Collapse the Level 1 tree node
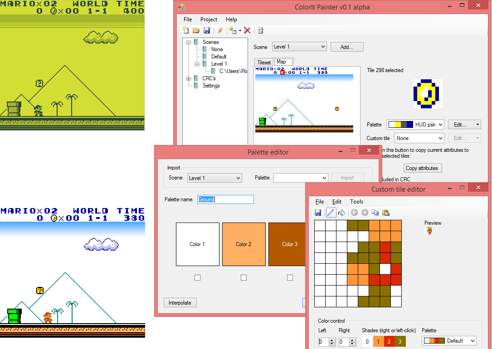Viewport: 492px width, 349px height. pyautogui.click(x=197, y=64)
